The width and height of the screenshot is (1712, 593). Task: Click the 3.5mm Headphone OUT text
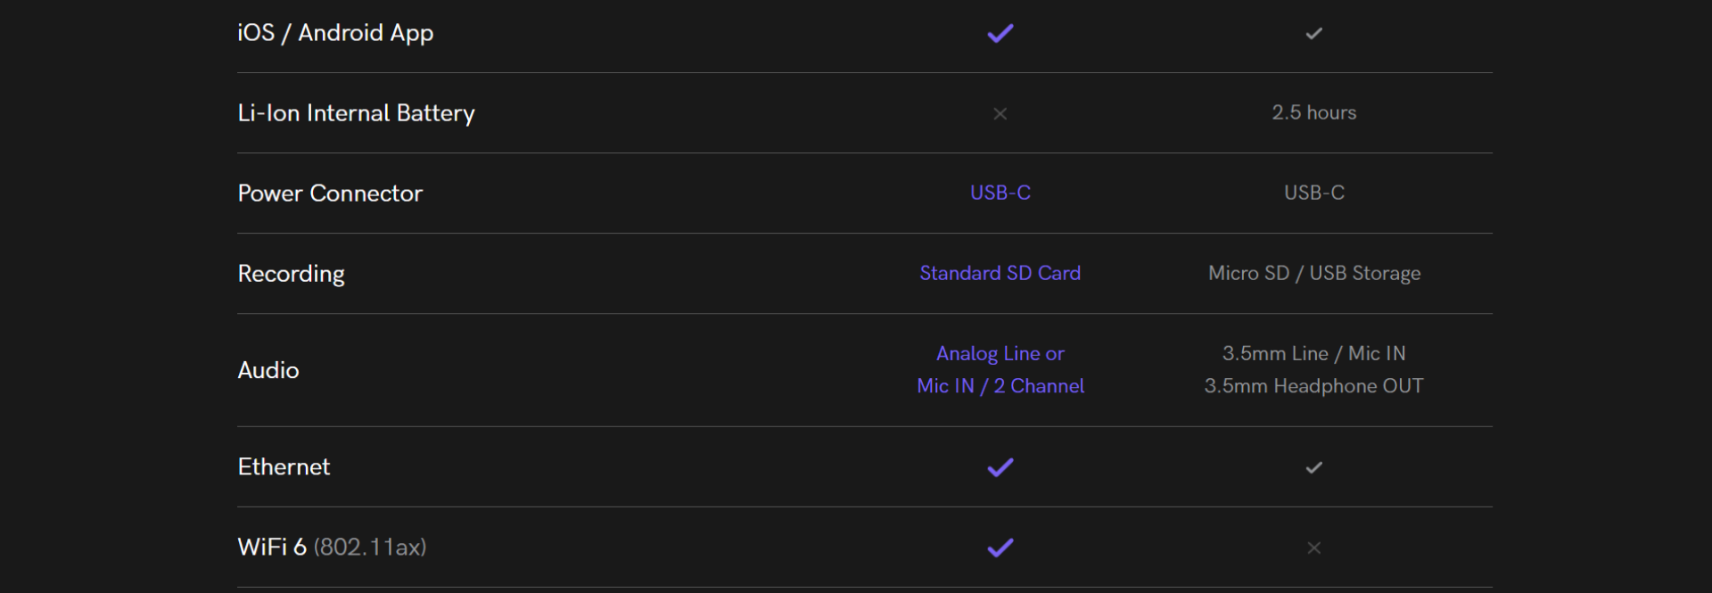point(1313,386)
